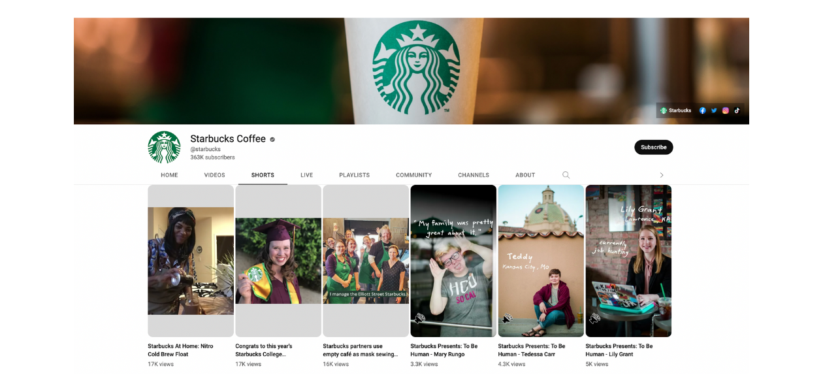The height and width of the screenshot is (392, 823).
Task: Open the channel search magnifier icon
Action: 566,175
